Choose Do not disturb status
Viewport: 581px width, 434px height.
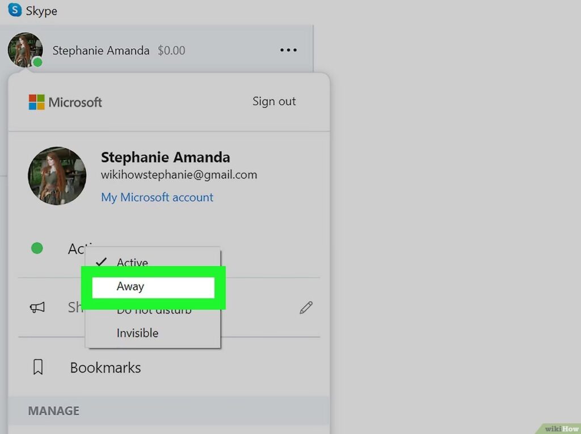[154, 311]
